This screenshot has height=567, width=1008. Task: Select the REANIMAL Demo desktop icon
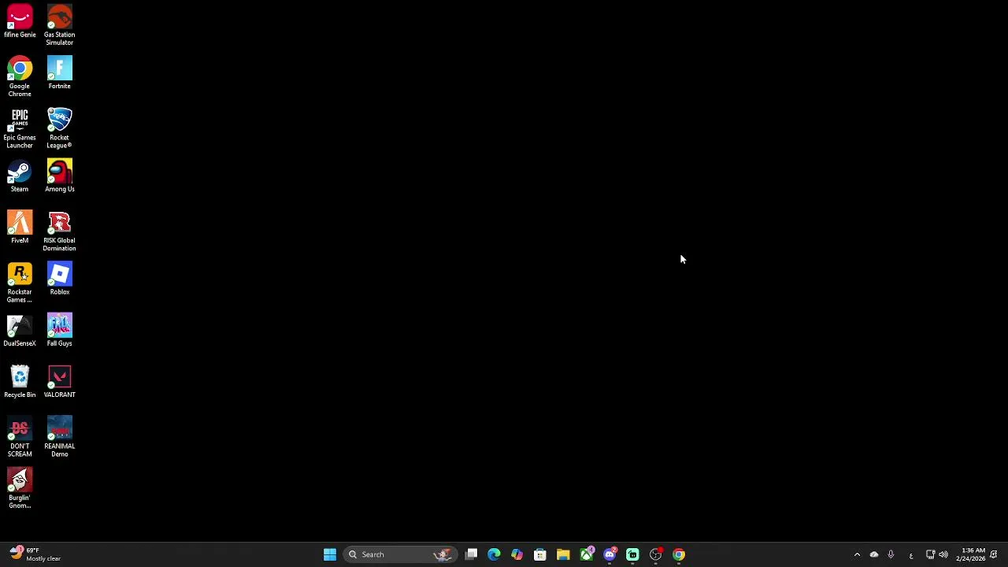[x=59, y=437]
